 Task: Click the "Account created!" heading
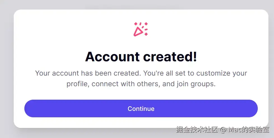(141, 57)
